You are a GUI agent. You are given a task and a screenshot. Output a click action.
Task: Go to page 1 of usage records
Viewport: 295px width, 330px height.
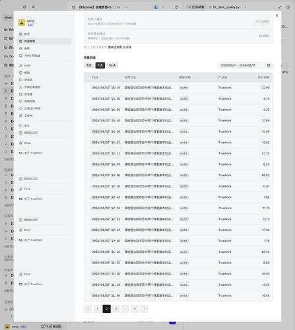coord(97,309)
